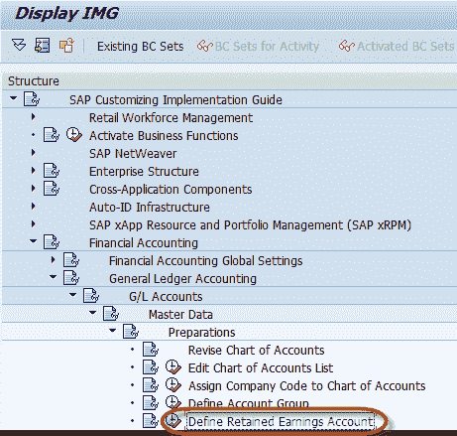The height and width of the screenshot is (436, 457).
Task: Click BC Sets for Activity button
Action: coord(258,47)
